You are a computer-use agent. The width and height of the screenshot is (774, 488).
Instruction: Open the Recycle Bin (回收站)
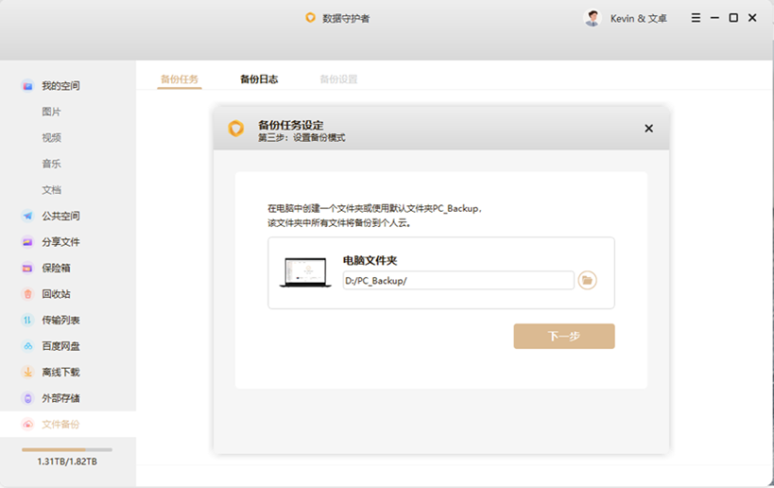click(56, 294)
